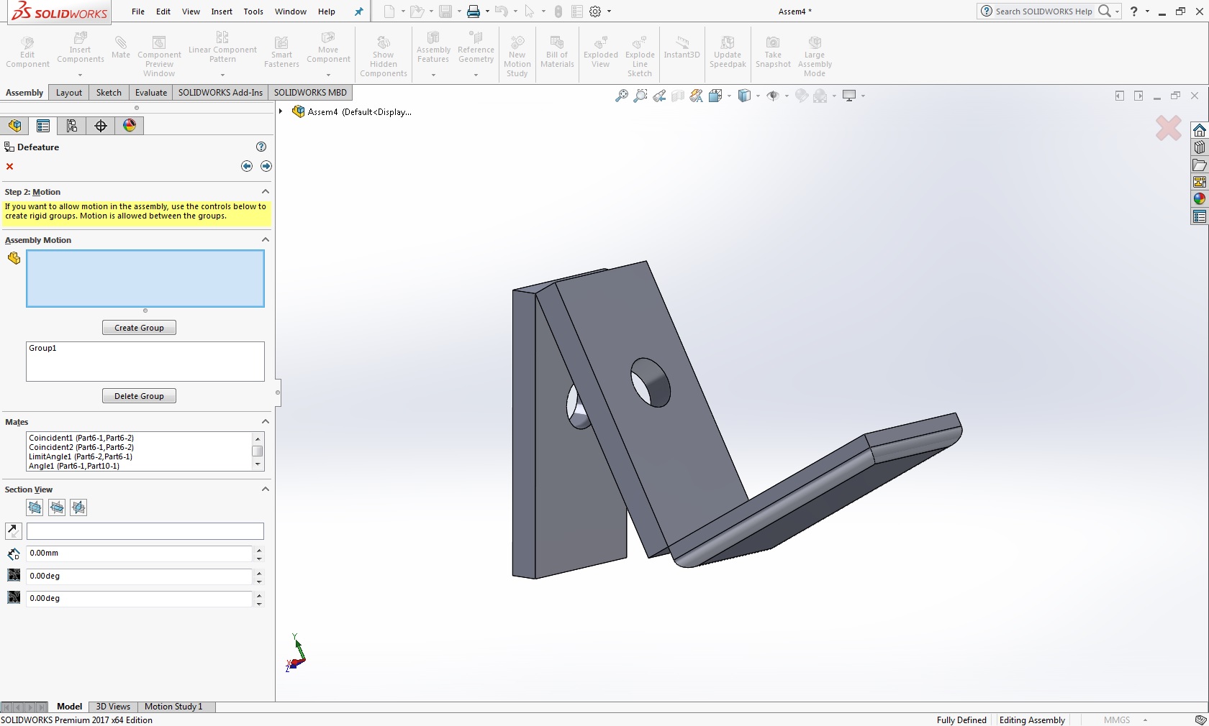Click the section offset distance 0.00mm field
The image size is (1209, 726).
[139, 553]
